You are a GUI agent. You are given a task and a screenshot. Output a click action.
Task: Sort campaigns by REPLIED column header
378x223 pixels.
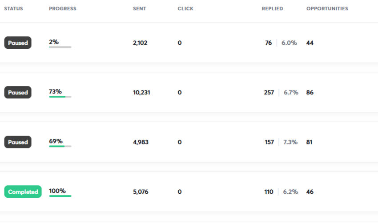point(272,9)
